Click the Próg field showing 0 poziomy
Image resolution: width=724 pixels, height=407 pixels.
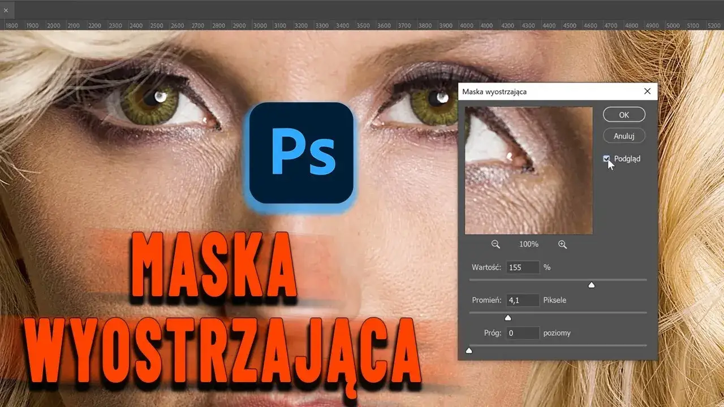click(x=522, y=332)
